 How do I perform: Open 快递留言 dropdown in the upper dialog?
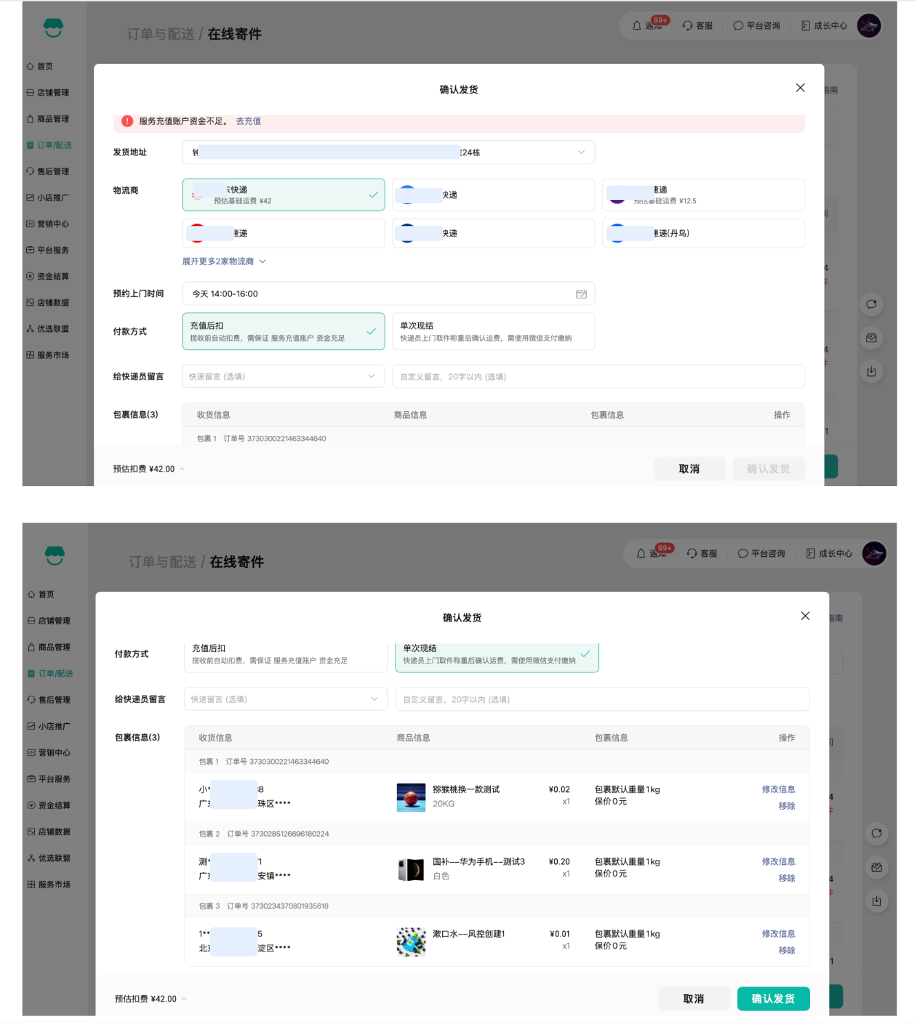283,377
